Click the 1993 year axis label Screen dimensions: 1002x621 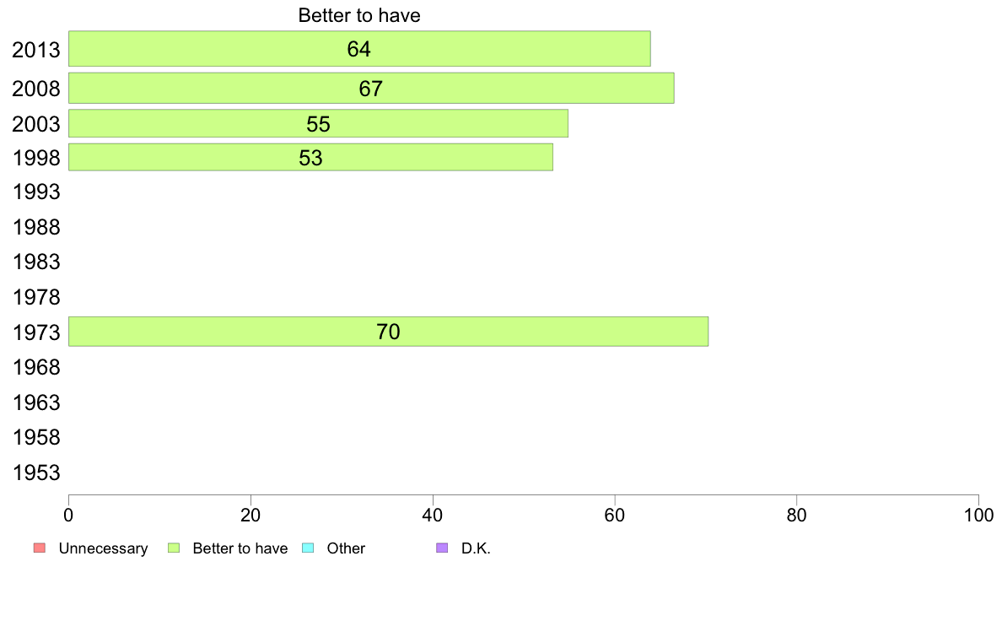tap(36, 192)
